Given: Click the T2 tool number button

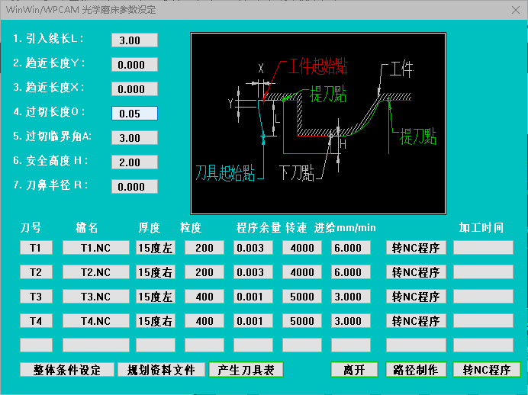Looking at the screenshot, I should click(x=36, y=272).
